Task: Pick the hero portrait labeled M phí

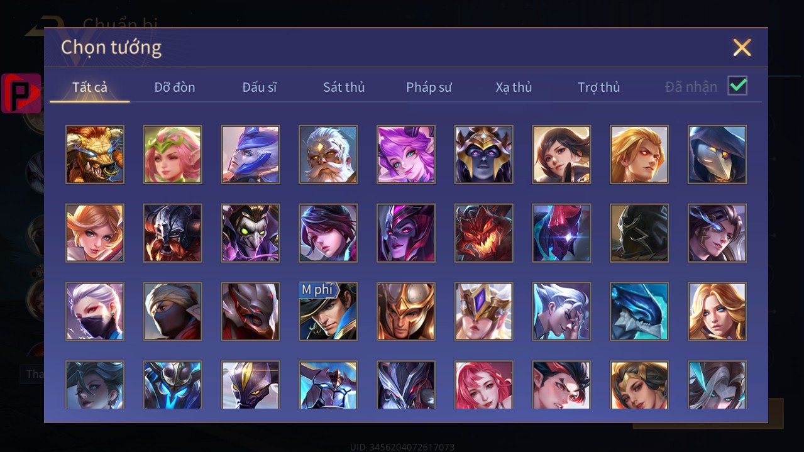Action: [x=328, y=312]
